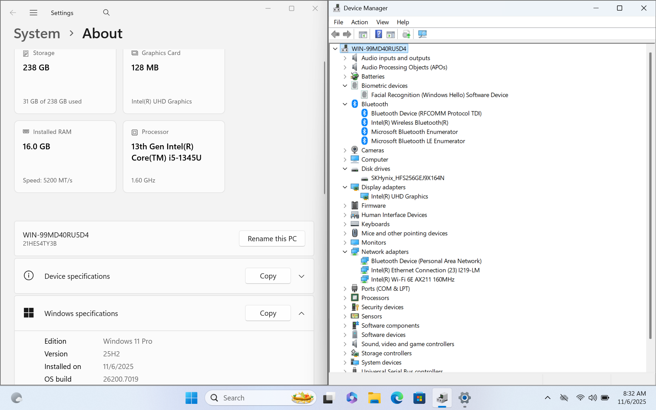Click the Wi-Fi tray icon

coord(580,398)
